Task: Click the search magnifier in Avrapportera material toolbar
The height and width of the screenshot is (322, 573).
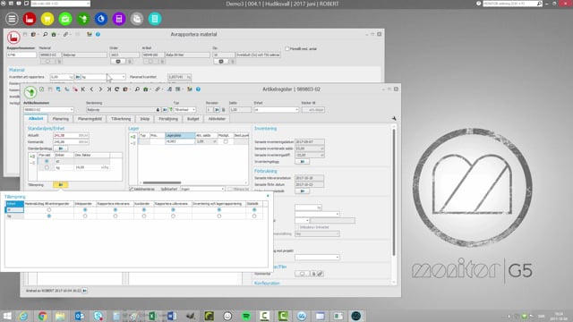Action: 46,34
